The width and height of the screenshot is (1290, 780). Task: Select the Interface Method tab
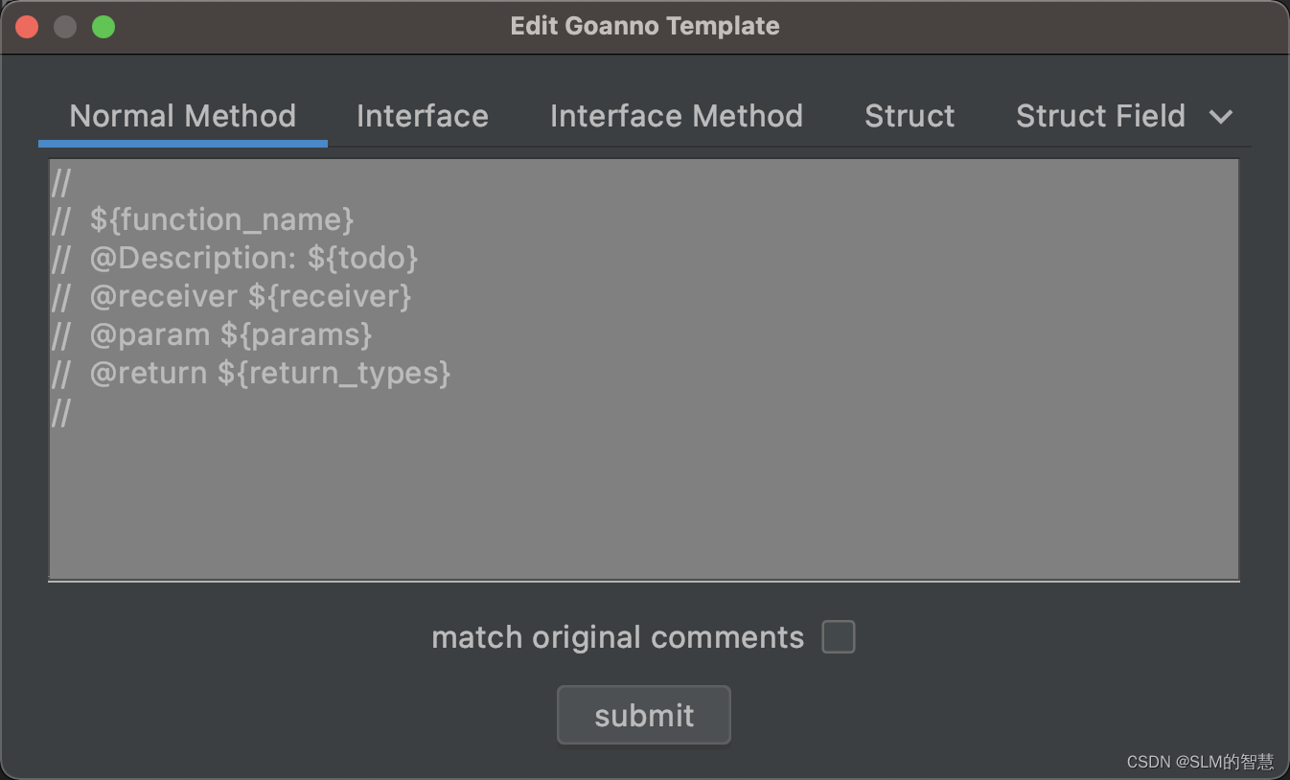[677, 117]
